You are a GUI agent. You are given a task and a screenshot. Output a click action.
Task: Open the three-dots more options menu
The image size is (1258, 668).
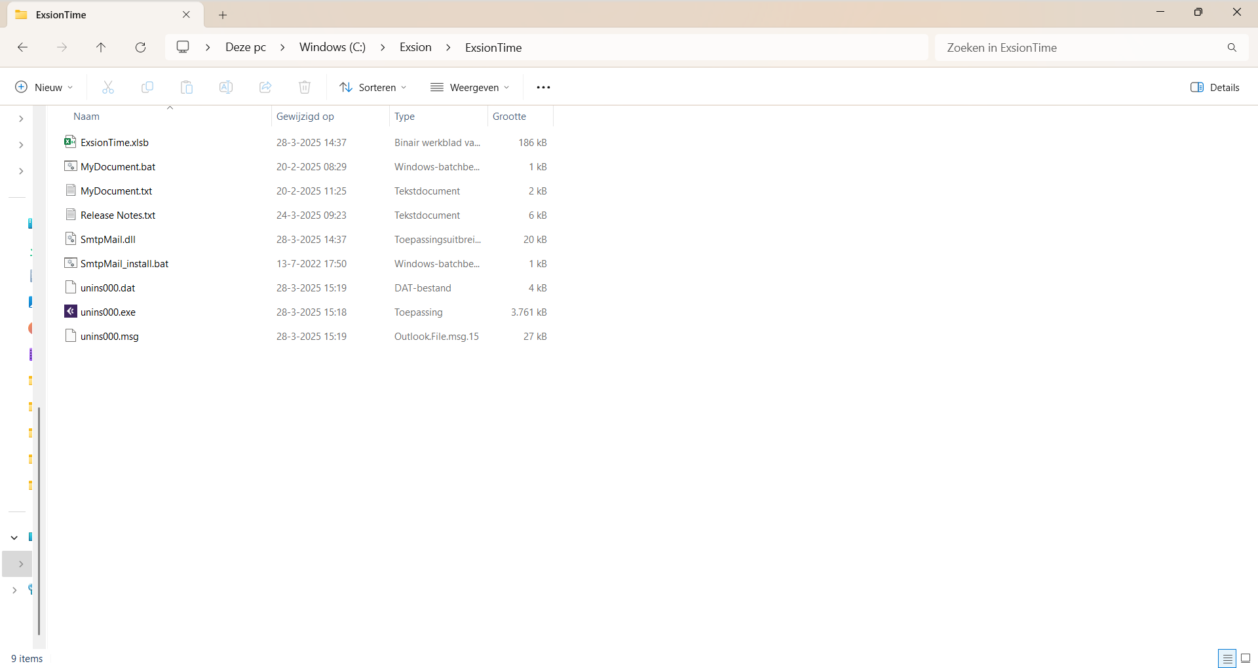tap(543, 87)
